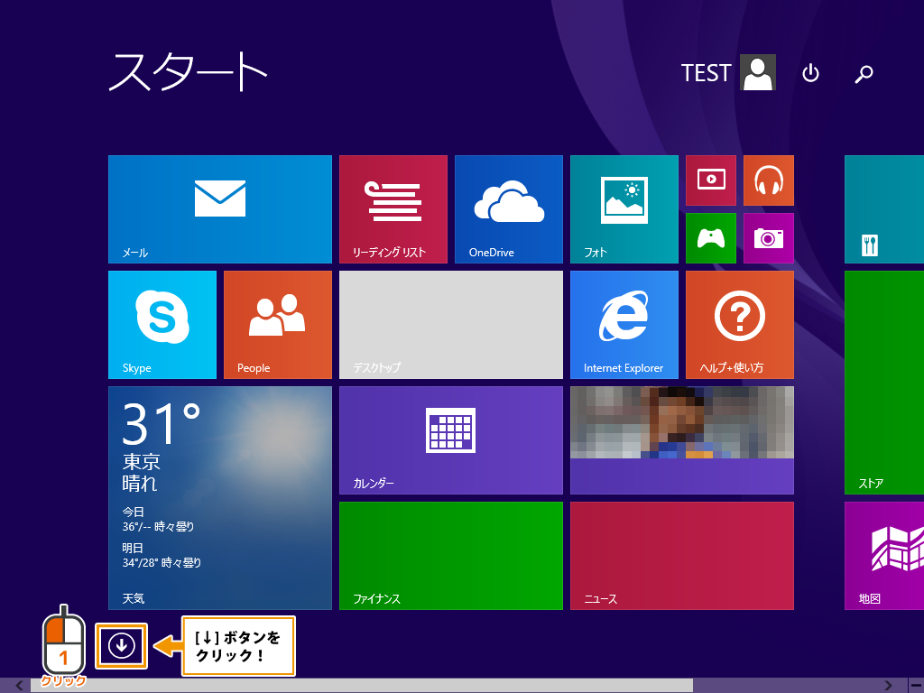Screen dimensions: 924x693
Task: Open the Food & Drink fork tile
Action: 884,209
